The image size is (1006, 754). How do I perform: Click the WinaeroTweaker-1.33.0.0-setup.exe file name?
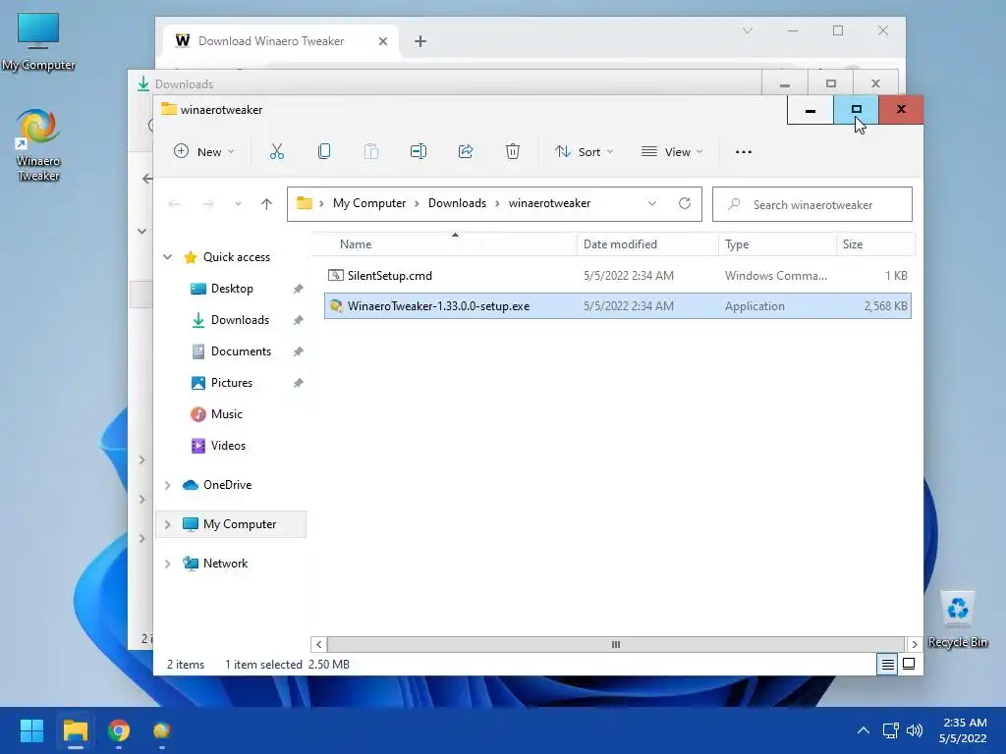coord(438,306)
